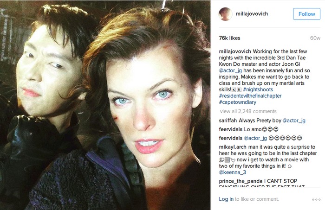Open @actor_jg mention in caption

point(230,70)
